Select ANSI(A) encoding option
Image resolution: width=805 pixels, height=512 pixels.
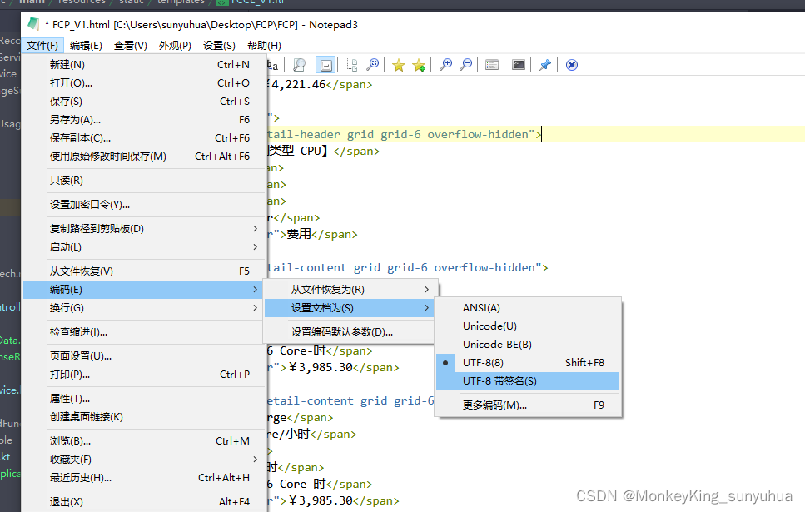pyautogui.click(x=528, y=308)
